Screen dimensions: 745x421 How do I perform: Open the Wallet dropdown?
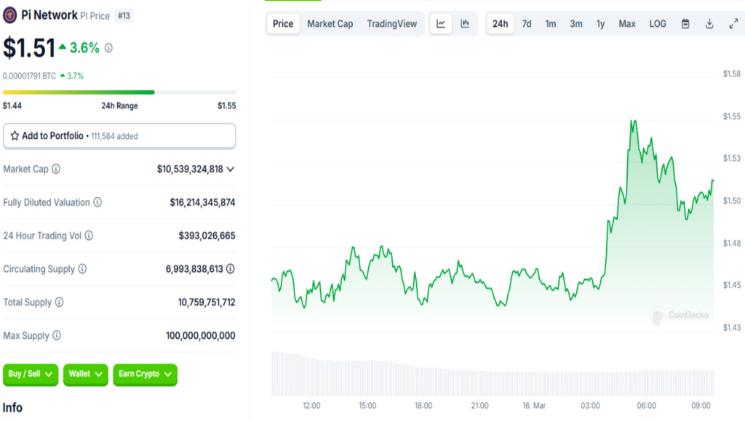pyautogui.click(x=86, y=374)
